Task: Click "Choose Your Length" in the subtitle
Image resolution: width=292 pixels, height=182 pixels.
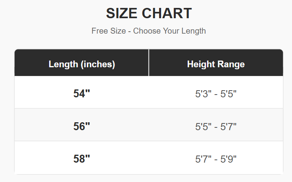Action: point(169,31)
